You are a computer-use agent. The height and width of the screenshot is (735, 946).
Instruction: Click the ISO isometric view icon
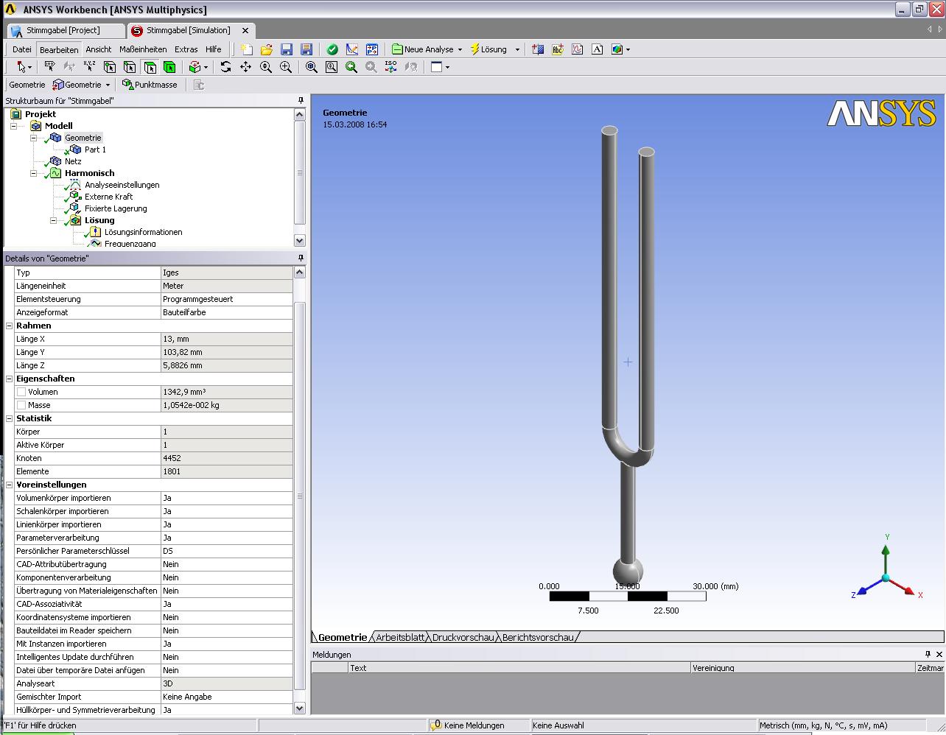pyautogui.click(x=391, y=67)
